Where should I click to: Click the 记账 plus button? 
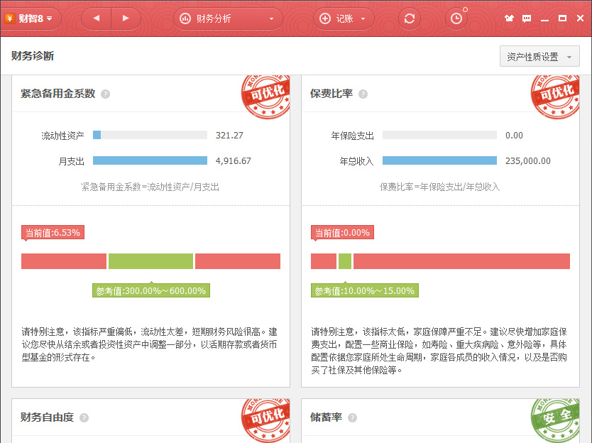coord(326,18)
